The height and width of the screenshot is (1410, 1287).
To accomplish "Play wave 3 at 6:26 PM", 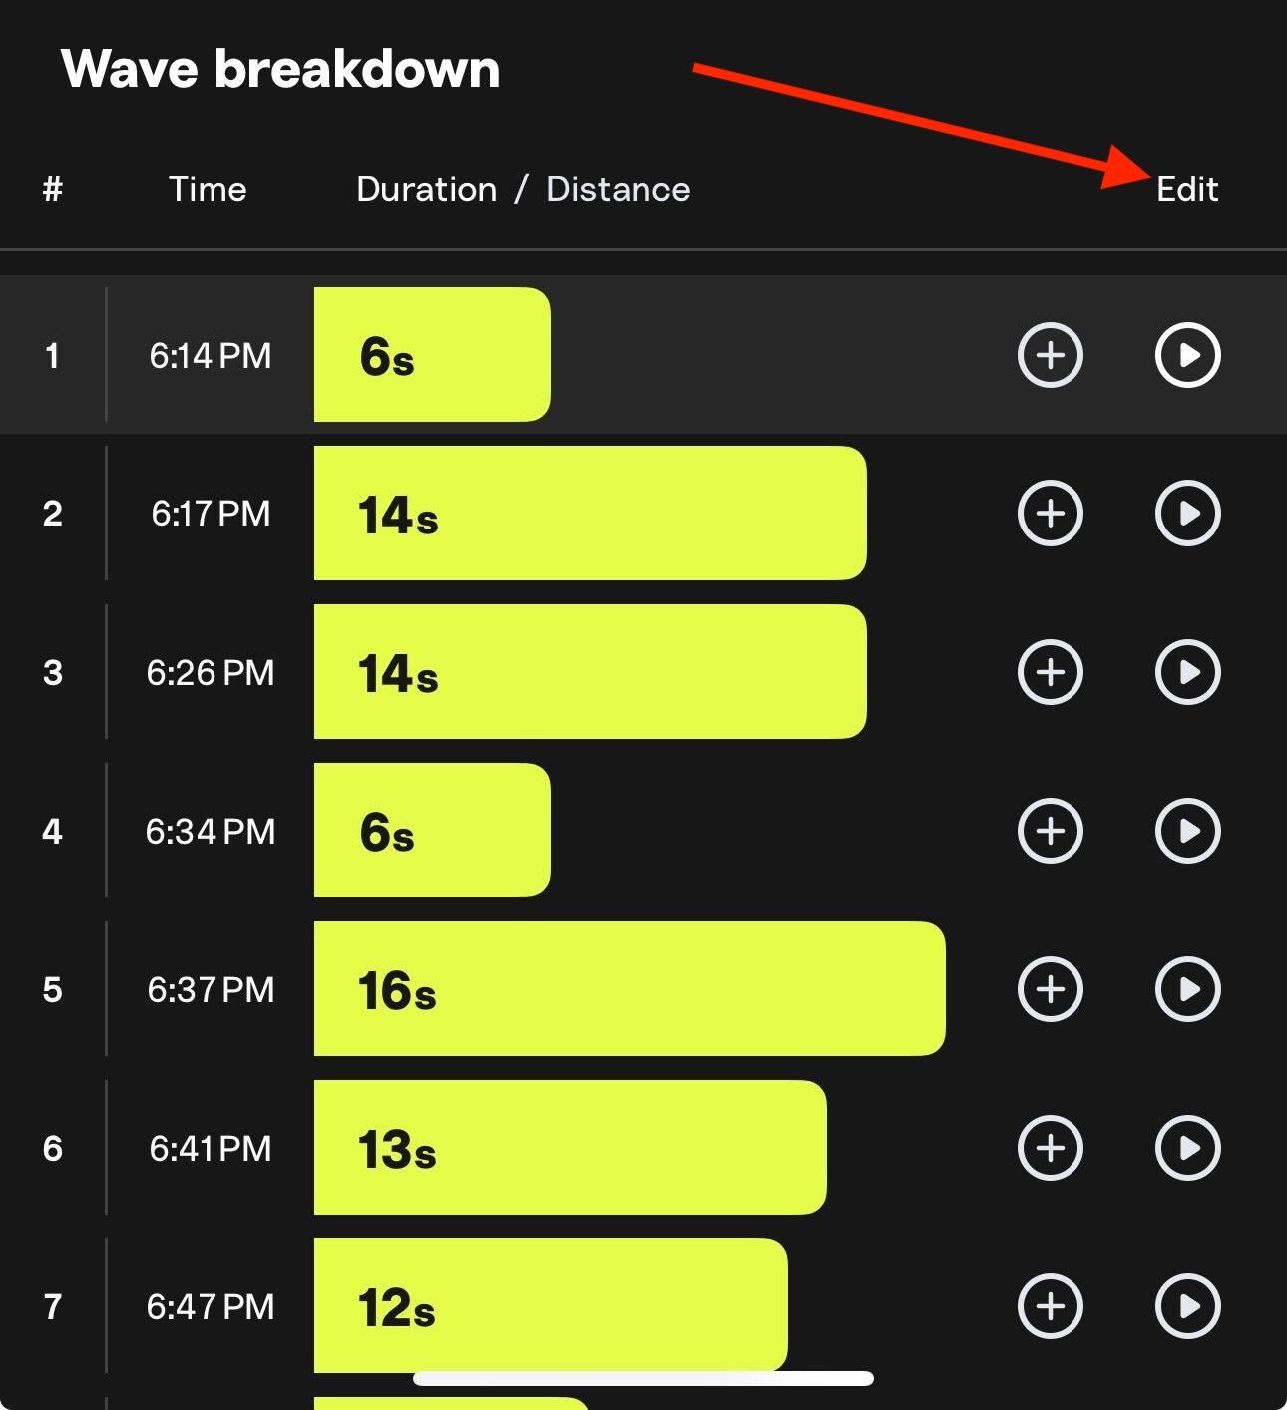I will [1187, 672].
